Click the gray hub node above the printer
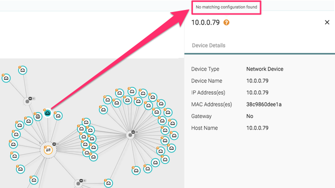The height and width of the screenshot is (188, 335). coord(27,101)
